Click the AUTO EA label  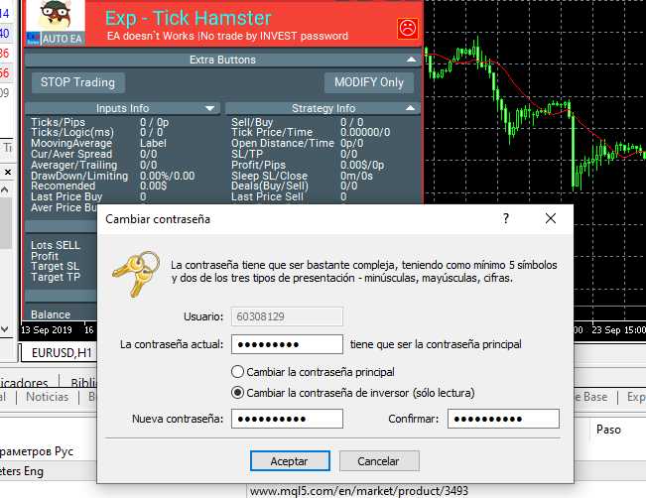62,39
